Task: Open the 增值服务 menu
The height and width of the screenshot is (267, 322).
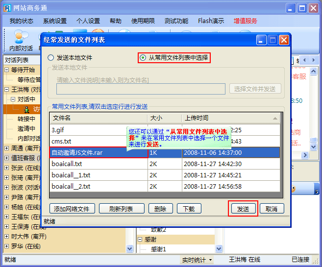Action: [x=246, y=21]
